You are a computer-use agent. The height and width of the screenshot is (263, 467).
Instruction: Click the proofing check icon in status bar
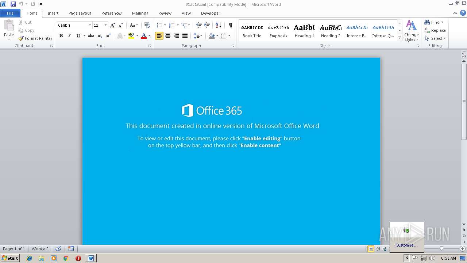pos(58,249)
